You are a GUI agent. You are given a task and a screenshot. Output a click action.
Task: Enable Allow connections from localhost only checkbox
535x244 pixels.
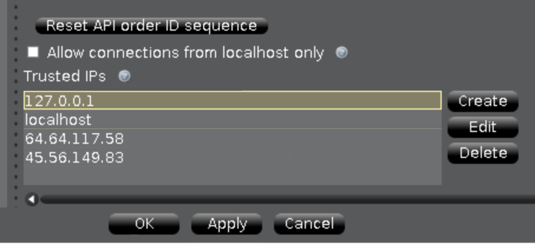33,52
